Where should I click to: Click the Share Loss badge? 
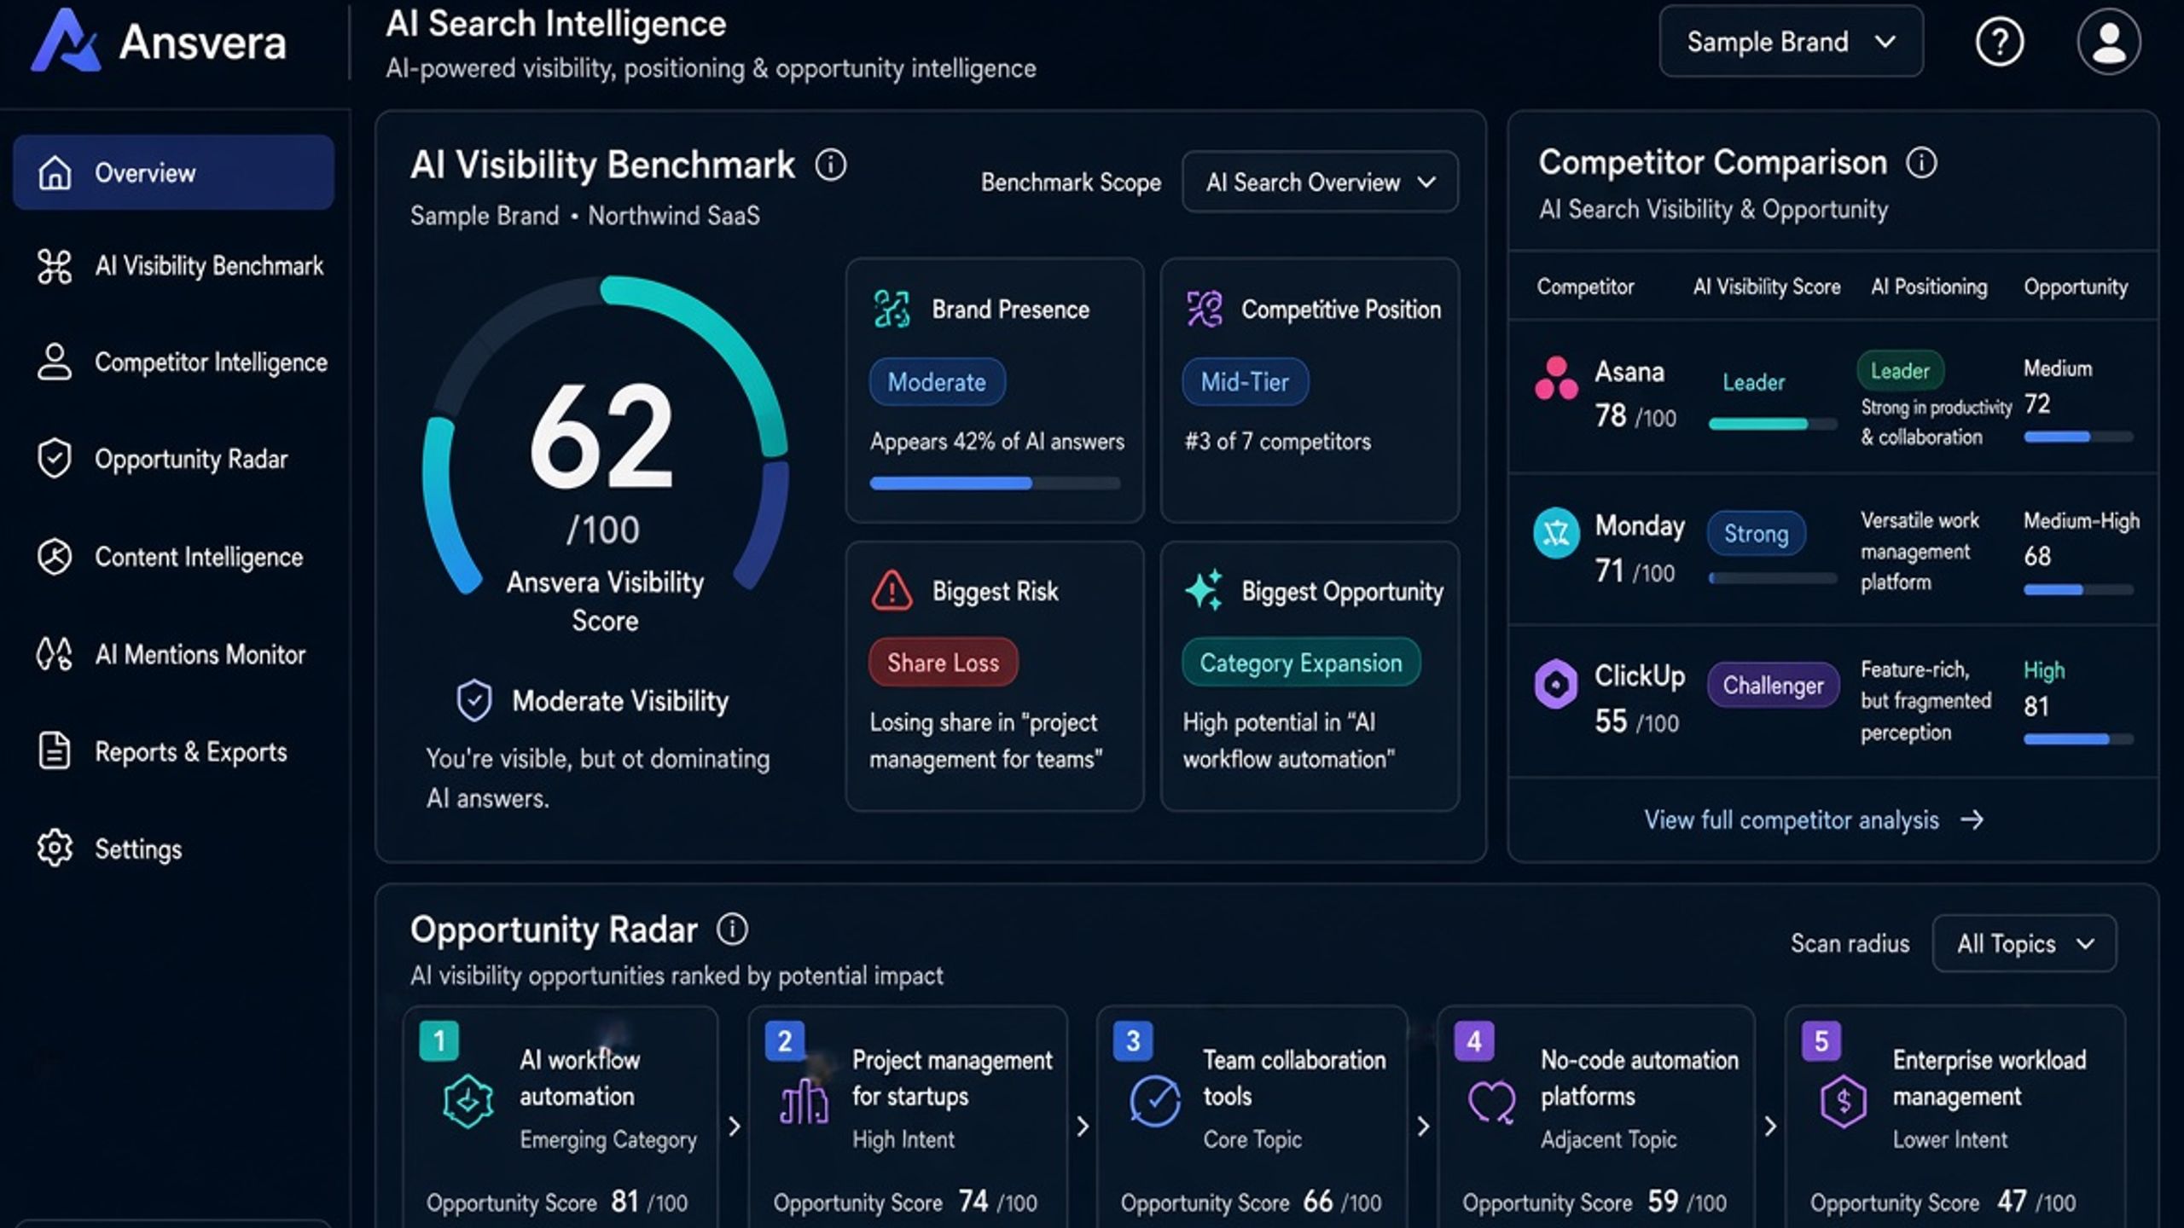coord(943,663)
